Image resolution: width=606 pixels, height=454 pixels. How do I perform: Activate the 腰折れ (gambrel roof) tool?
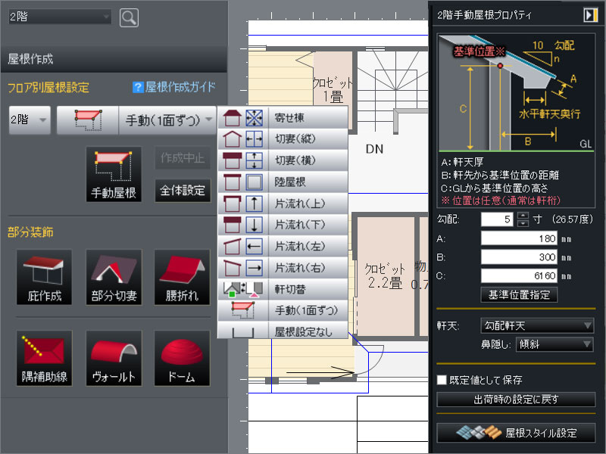point(182,278)
